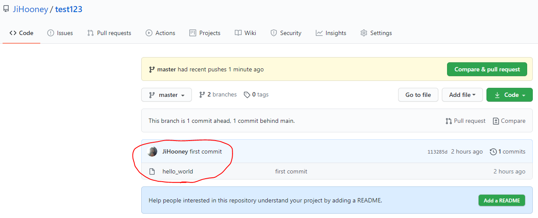
Task: Switch to the Actions tab
Action: coord(160,33)
